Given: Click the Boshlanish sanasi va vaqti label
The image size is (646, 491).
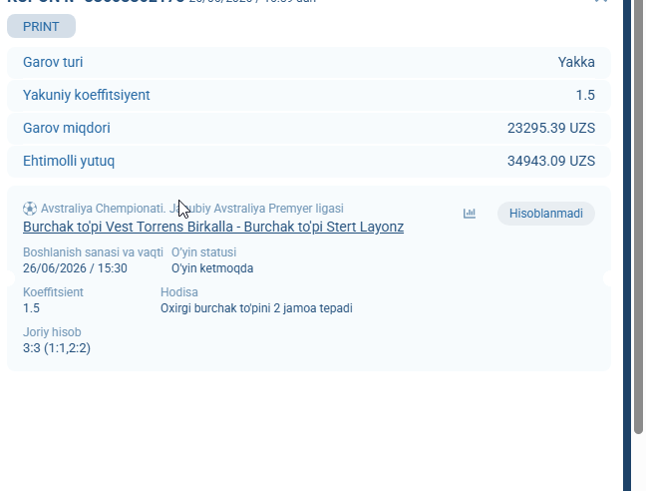Looking at the screenshot, I should coord(93,252).
